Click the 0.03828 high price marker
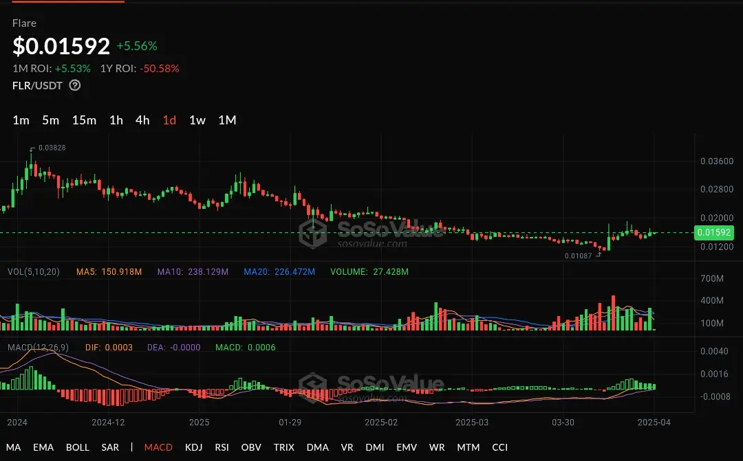The width and height of the screenshot is (743, 461). 52,148
